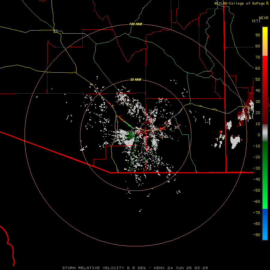
Task: Click the -30 value on the velocity scale
Action: (256, 168)
